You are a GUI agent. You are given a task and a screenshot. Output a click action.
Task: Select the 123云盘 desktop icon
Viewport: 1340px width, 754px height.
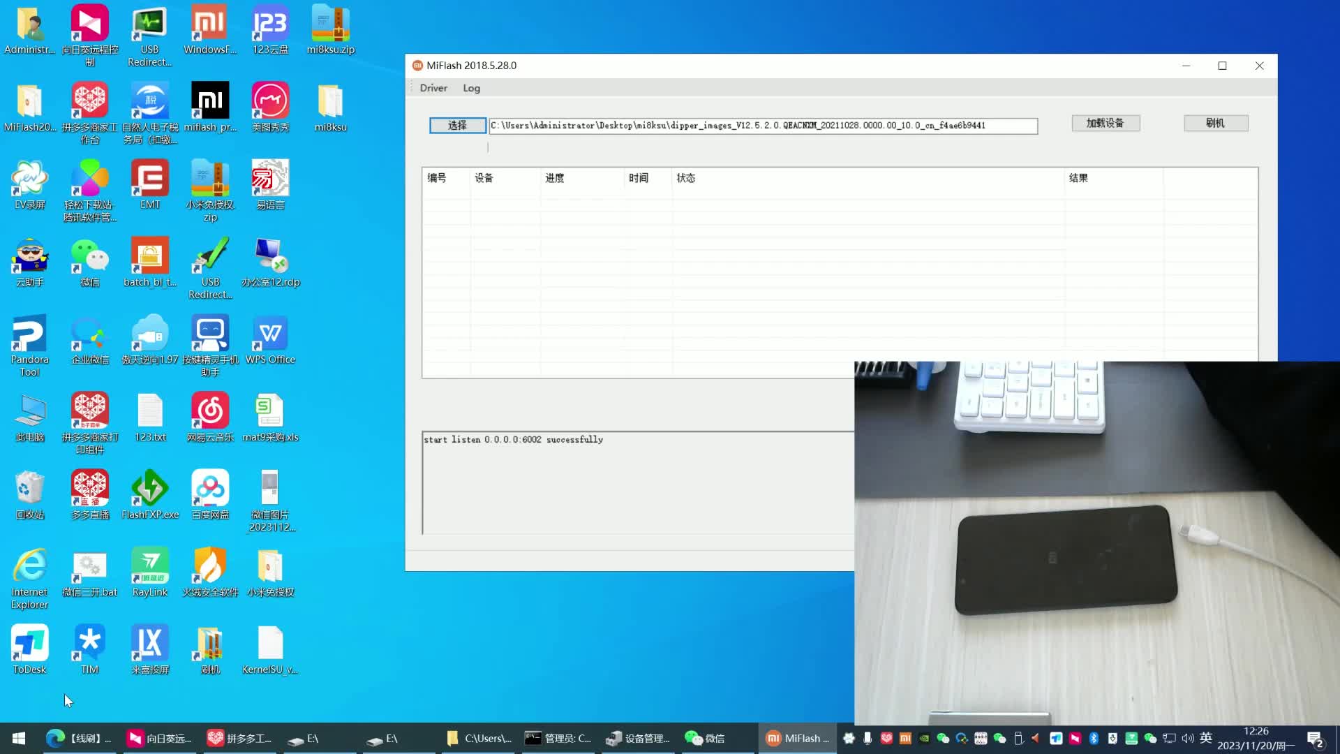(x=270, y=30)
